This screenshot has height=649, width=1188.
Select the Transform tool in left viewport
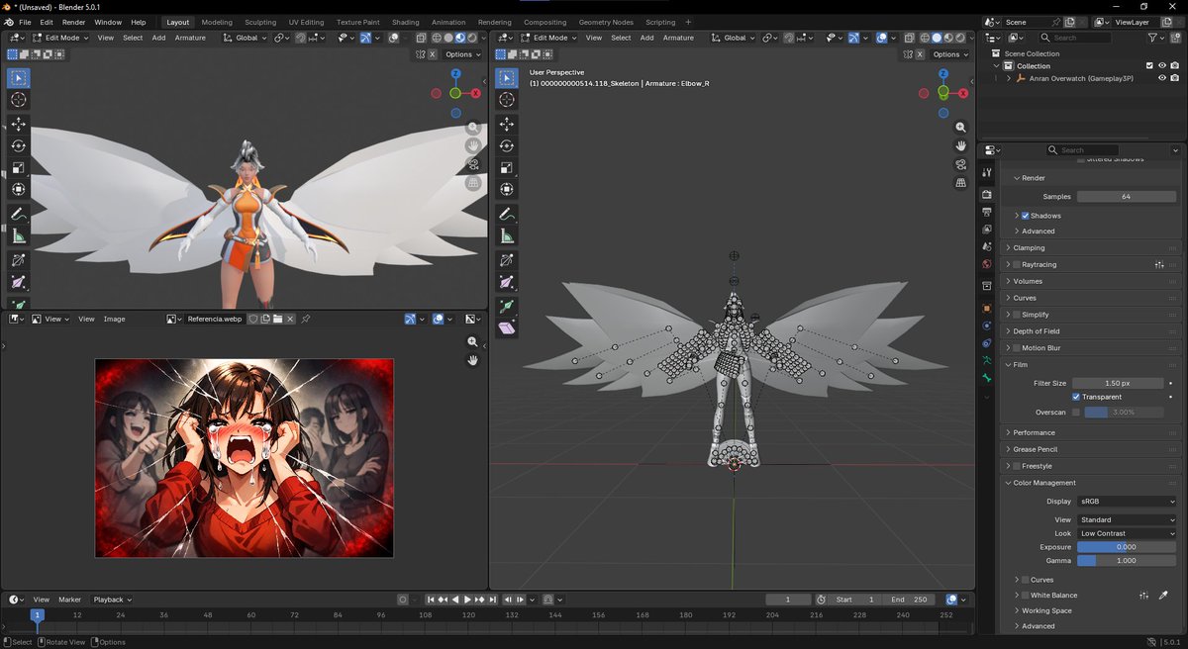[x=19, y=189]
